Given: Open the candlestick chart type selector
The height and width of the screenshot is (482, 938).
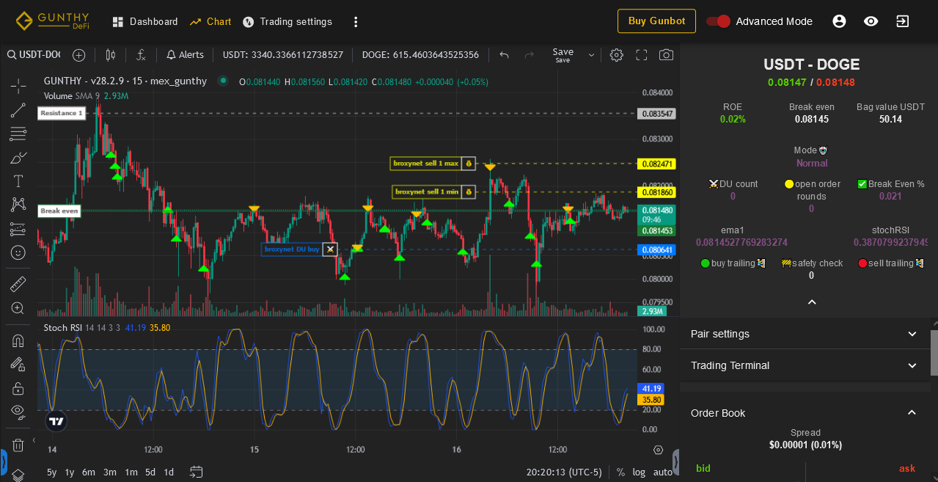Looking at the screenshot, I should [111, 55].
